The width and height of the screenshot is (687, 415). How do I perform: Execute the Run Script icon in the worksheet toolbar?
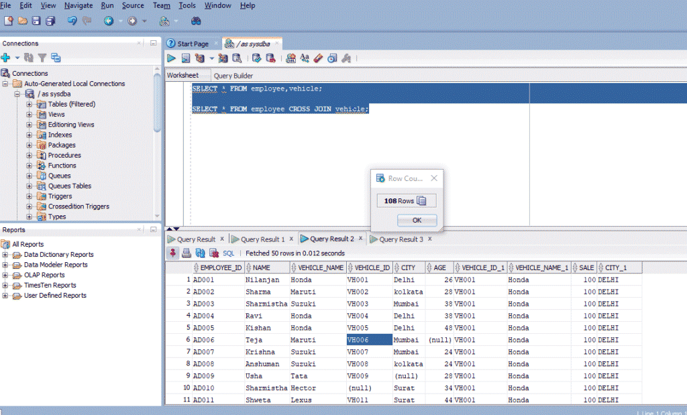(x=186, y=58)
